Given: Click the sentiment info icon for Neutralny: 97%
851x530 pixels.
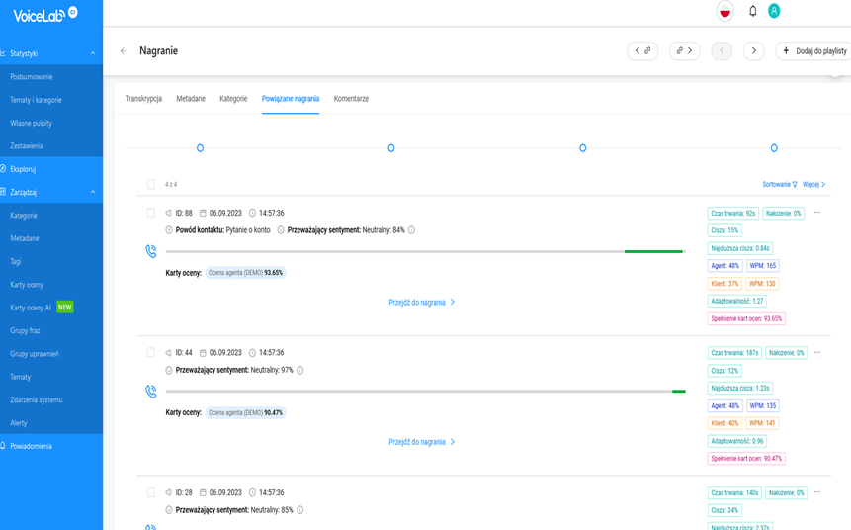Looking at the screenshot, I should [x=300, y=371].
